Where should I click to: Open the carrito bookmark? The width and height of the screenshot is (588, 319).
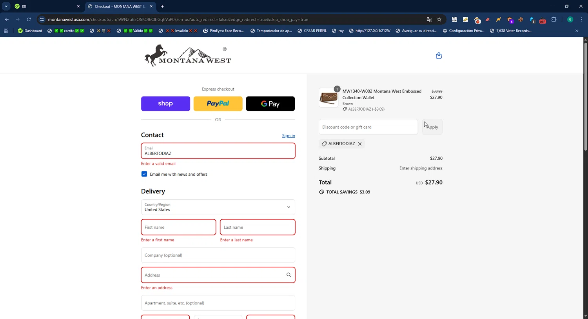66,31
